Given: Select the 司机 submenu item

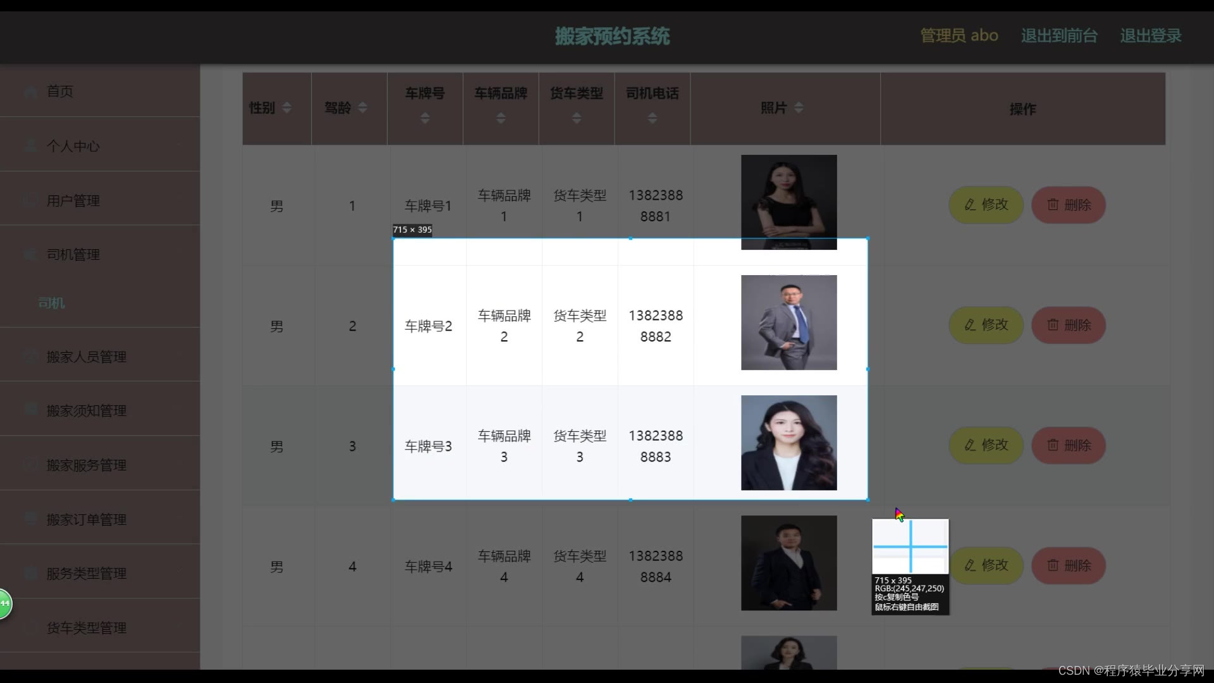Looking at the screenshot, I should click(x=51, y=303).
